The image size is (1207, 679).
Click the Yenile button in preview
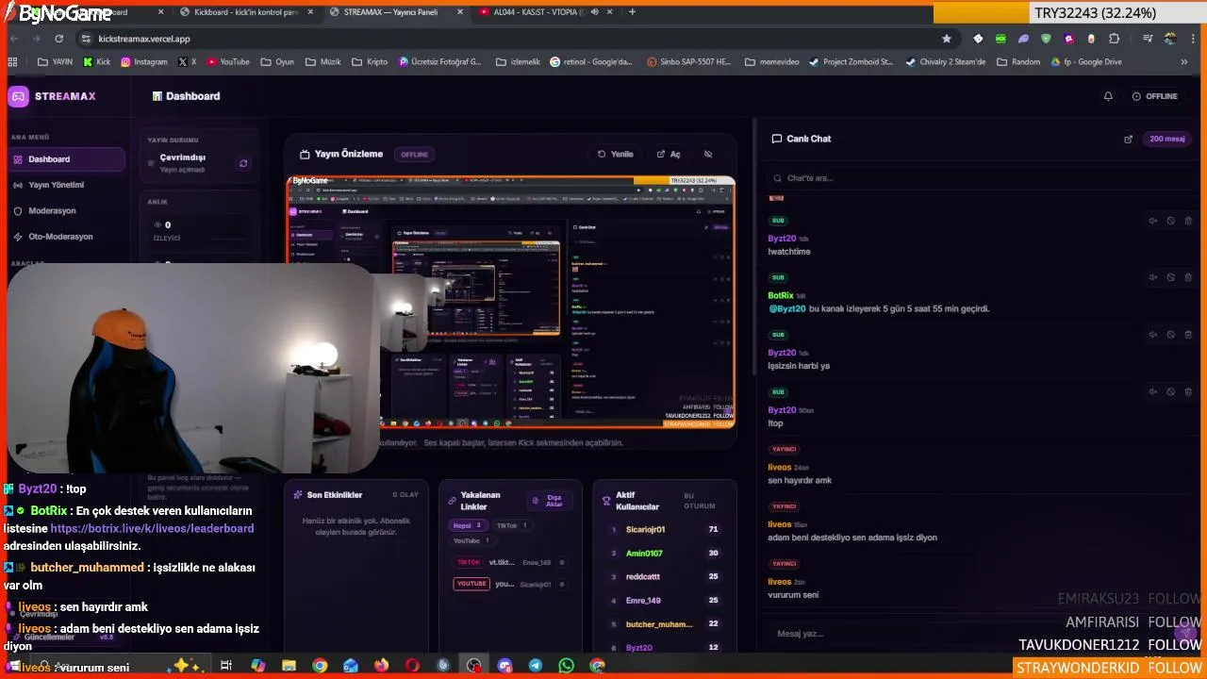coord(616,154)
